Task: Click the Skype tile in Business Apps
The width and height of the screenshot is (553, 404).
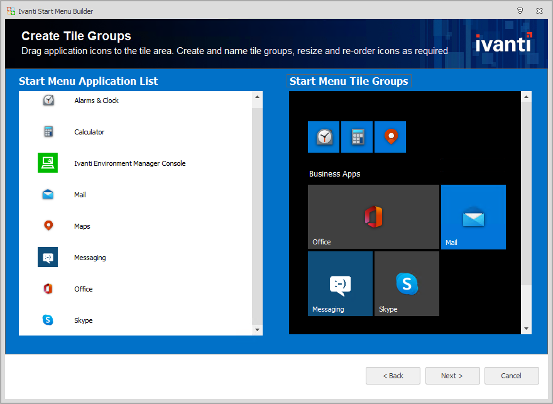Action: [407, 283]
